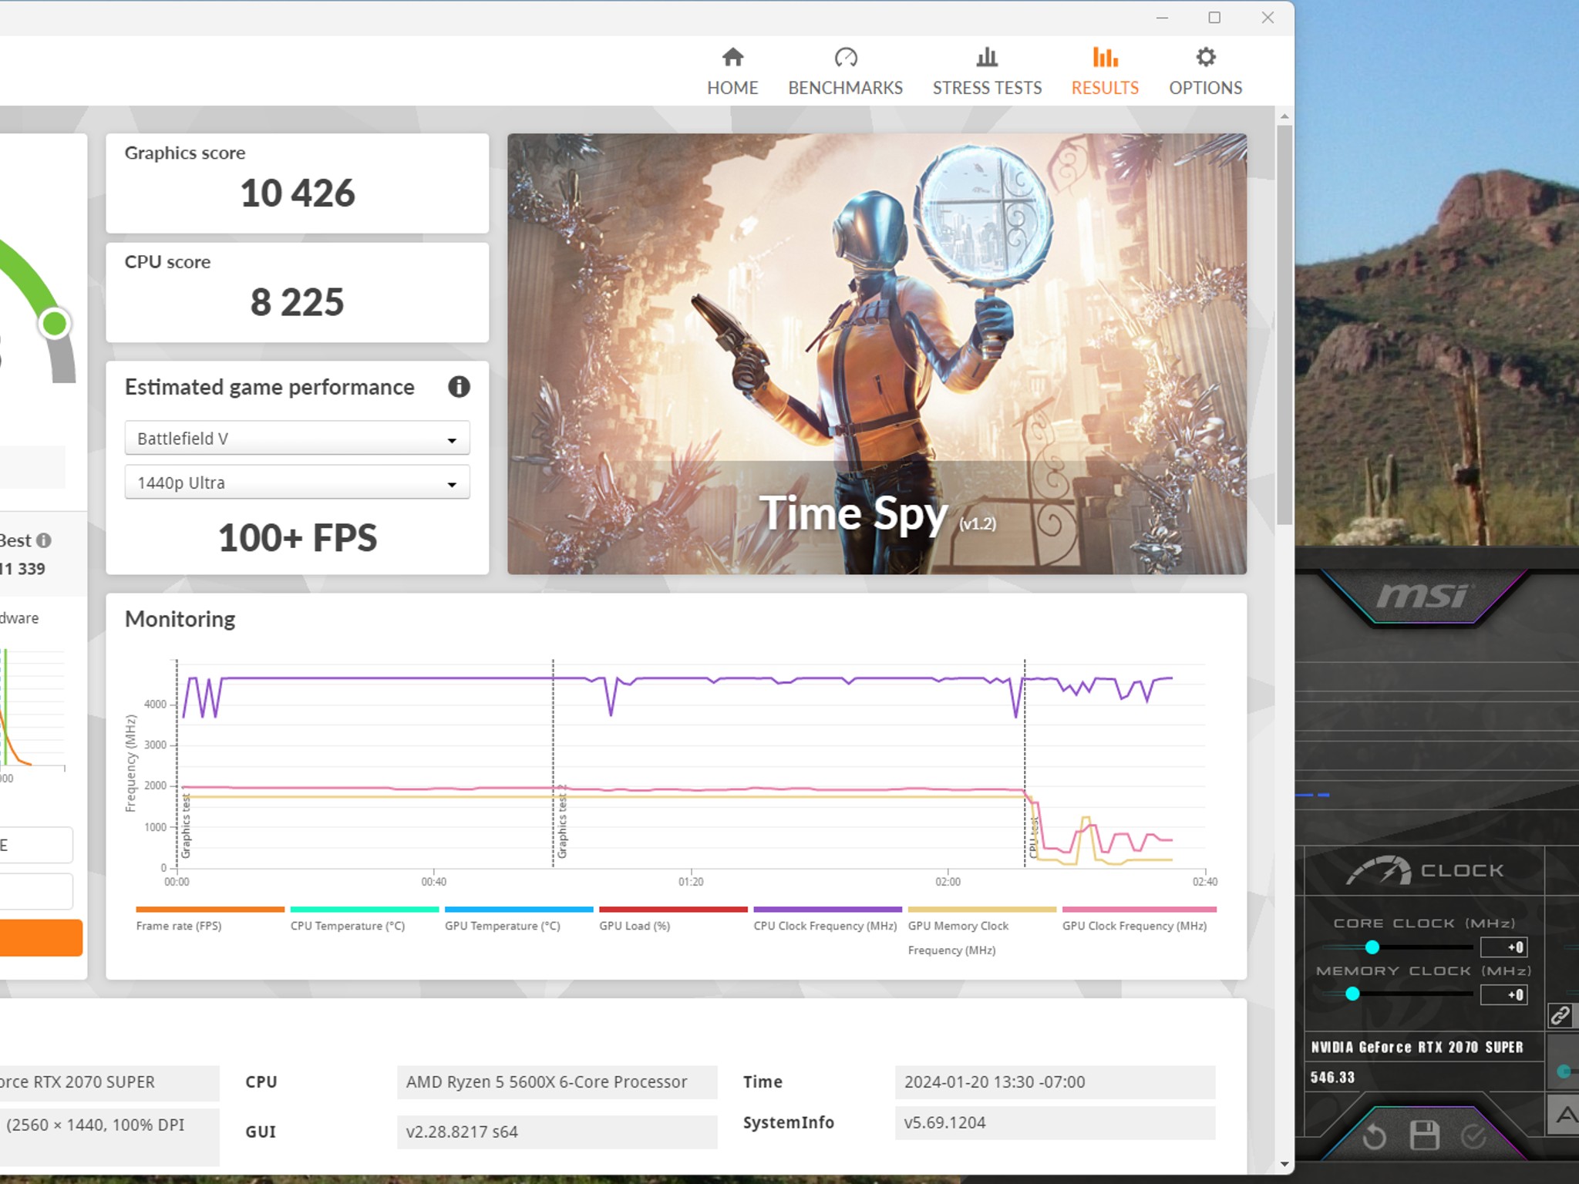Switch to the Stress Tests tab

[986, 69]
